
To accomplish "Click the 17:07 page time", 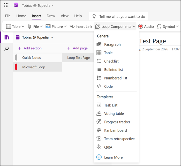I will 176,49.
